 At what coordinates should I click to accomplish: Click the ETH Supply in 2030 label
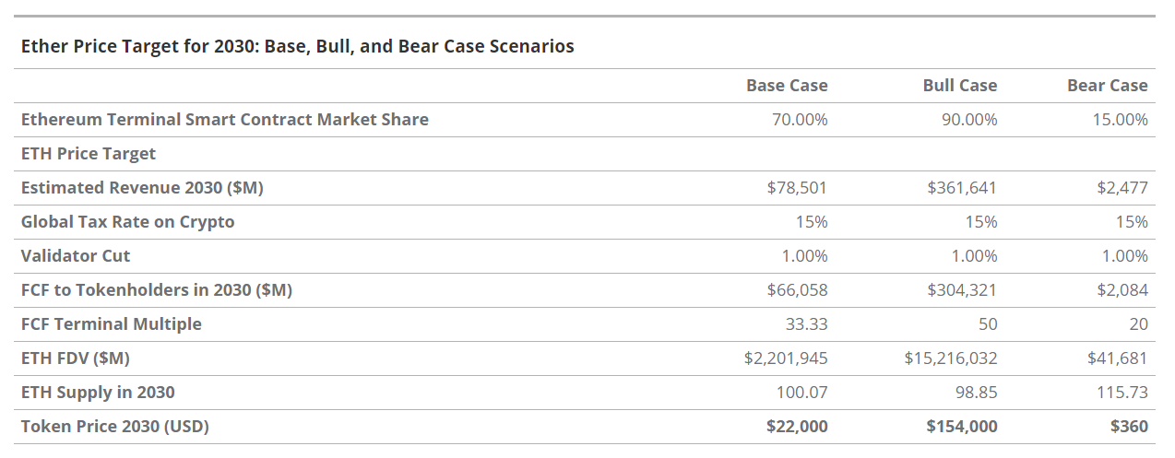point(98,393)
